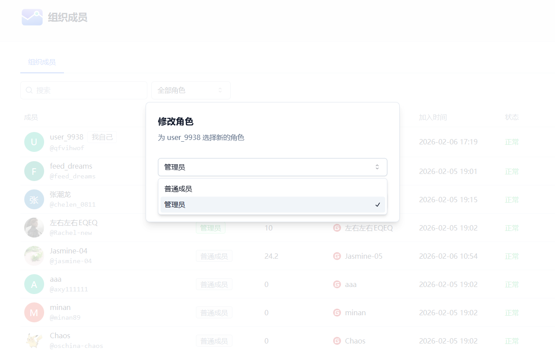The image size is (555, 351).
Task: Click the search magnifier icon
Action: 29,90
